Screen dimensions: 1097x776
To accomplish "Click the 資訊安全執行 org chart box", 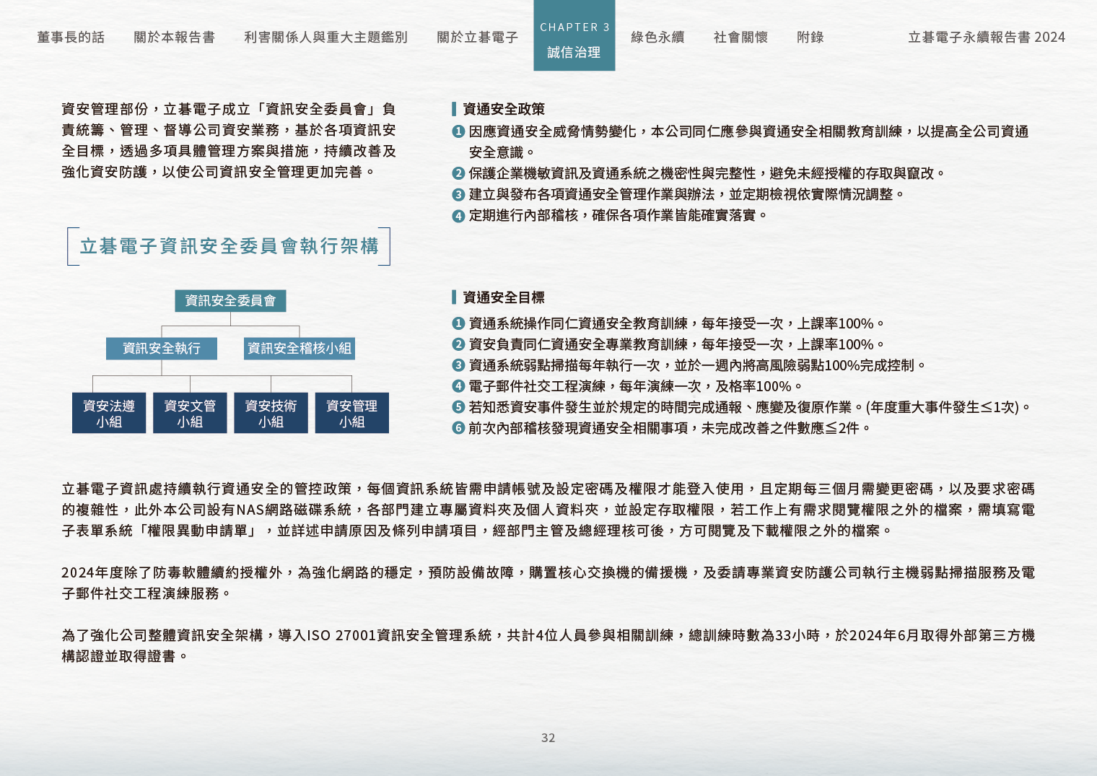I will pos(162,349).
